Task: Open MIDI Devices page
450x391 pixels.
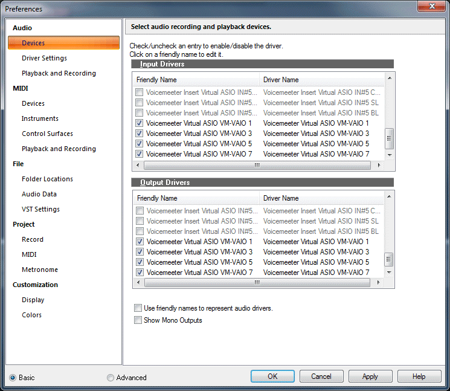Action: tap(33, 103)
